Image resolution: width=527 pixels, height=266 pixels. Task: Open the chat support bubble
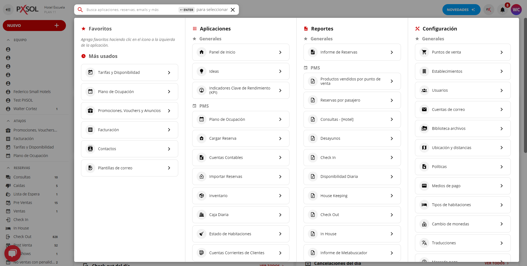click(x=12, y=253)
